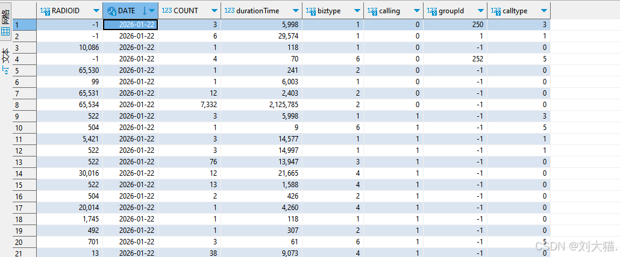This screenshot has width=620, height=257.
Task: Click the numeric type icon beside calling
Action: coord(372,11)
